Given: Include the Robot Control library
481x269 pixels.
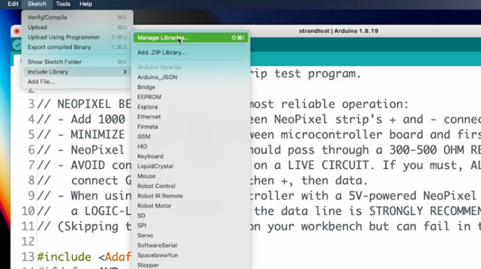Looking at the screenshot, I should click(190, 186).
